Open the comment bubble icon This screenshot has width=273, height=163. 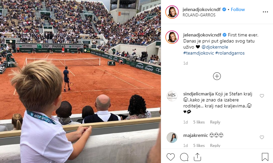pos(184,157)
